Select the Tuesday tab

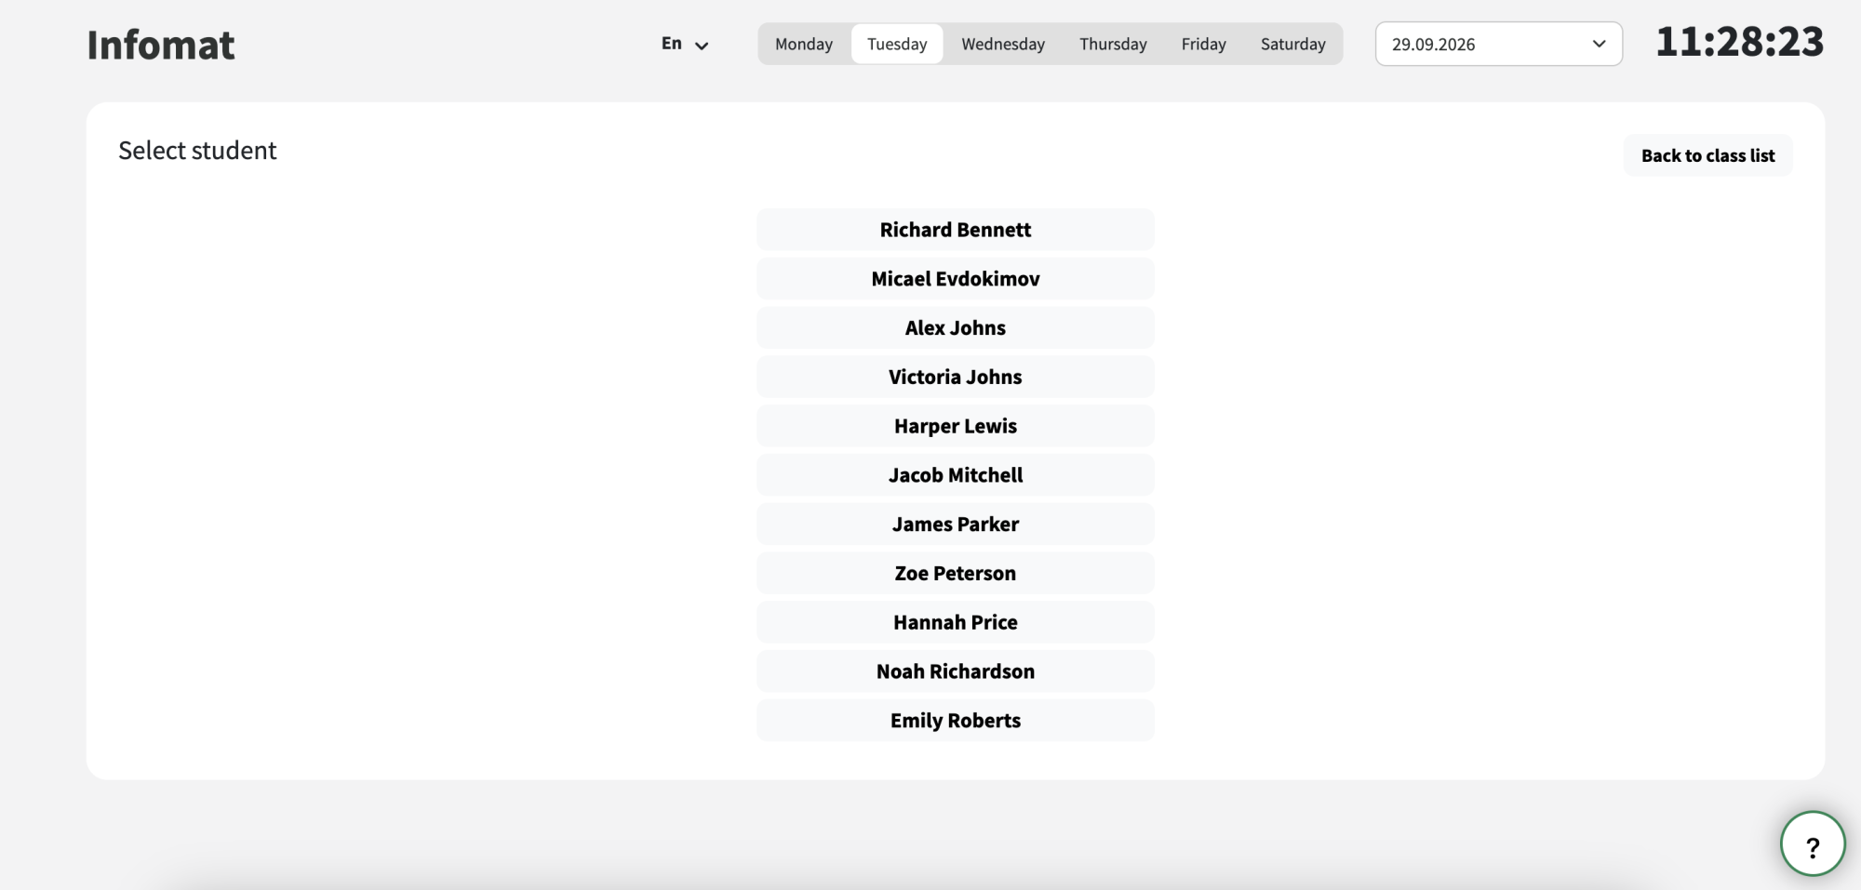coord(897,44)
